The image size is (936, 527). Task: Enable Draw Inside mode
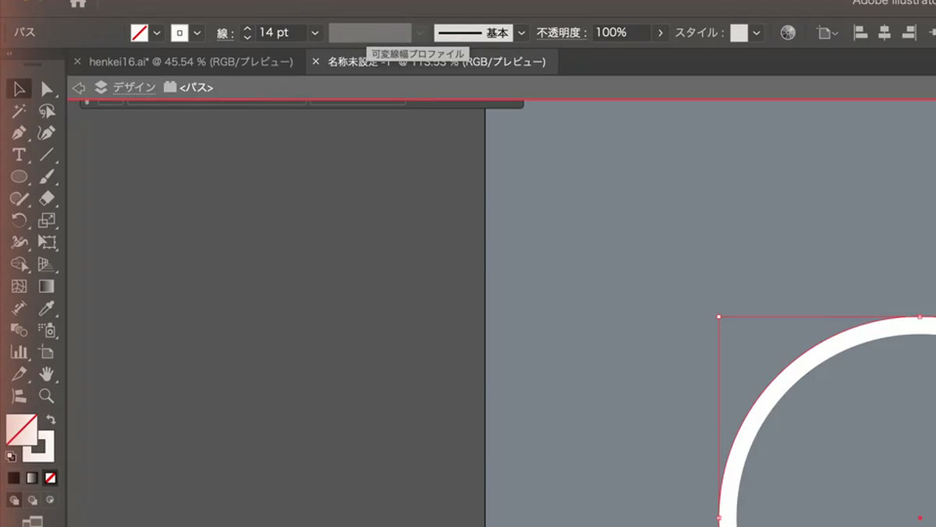tap(50, 500)
